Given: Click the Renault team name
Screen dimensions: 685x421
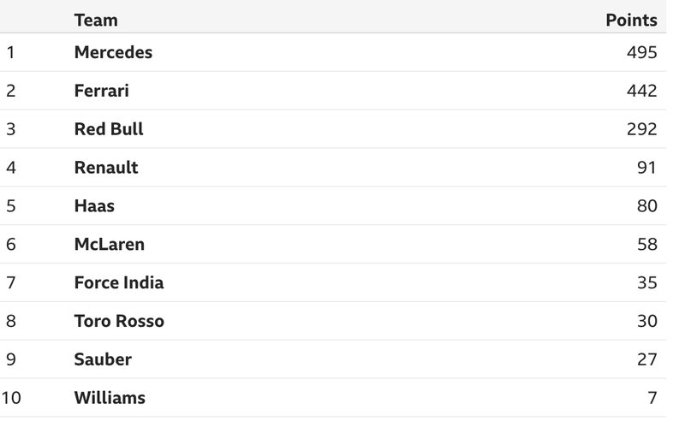Looking at the screenshot, I should [106, 168].
